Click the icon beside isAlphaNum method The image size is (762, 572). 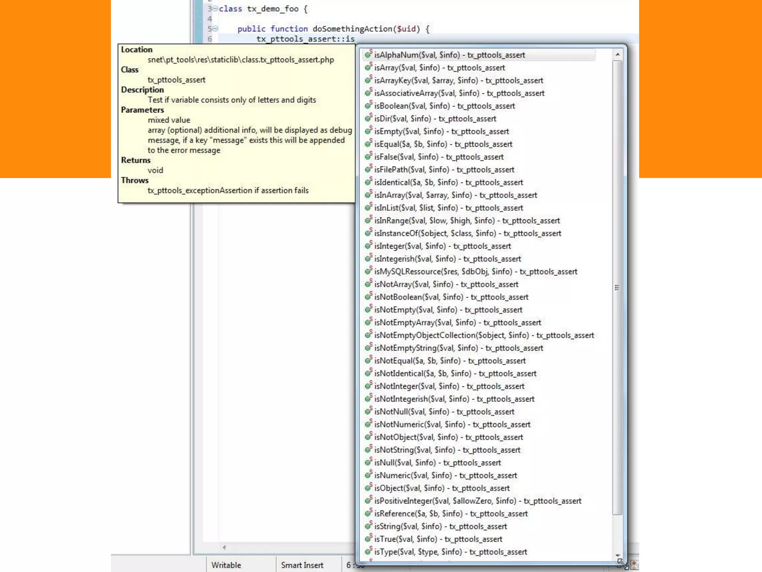click(368, 55)
